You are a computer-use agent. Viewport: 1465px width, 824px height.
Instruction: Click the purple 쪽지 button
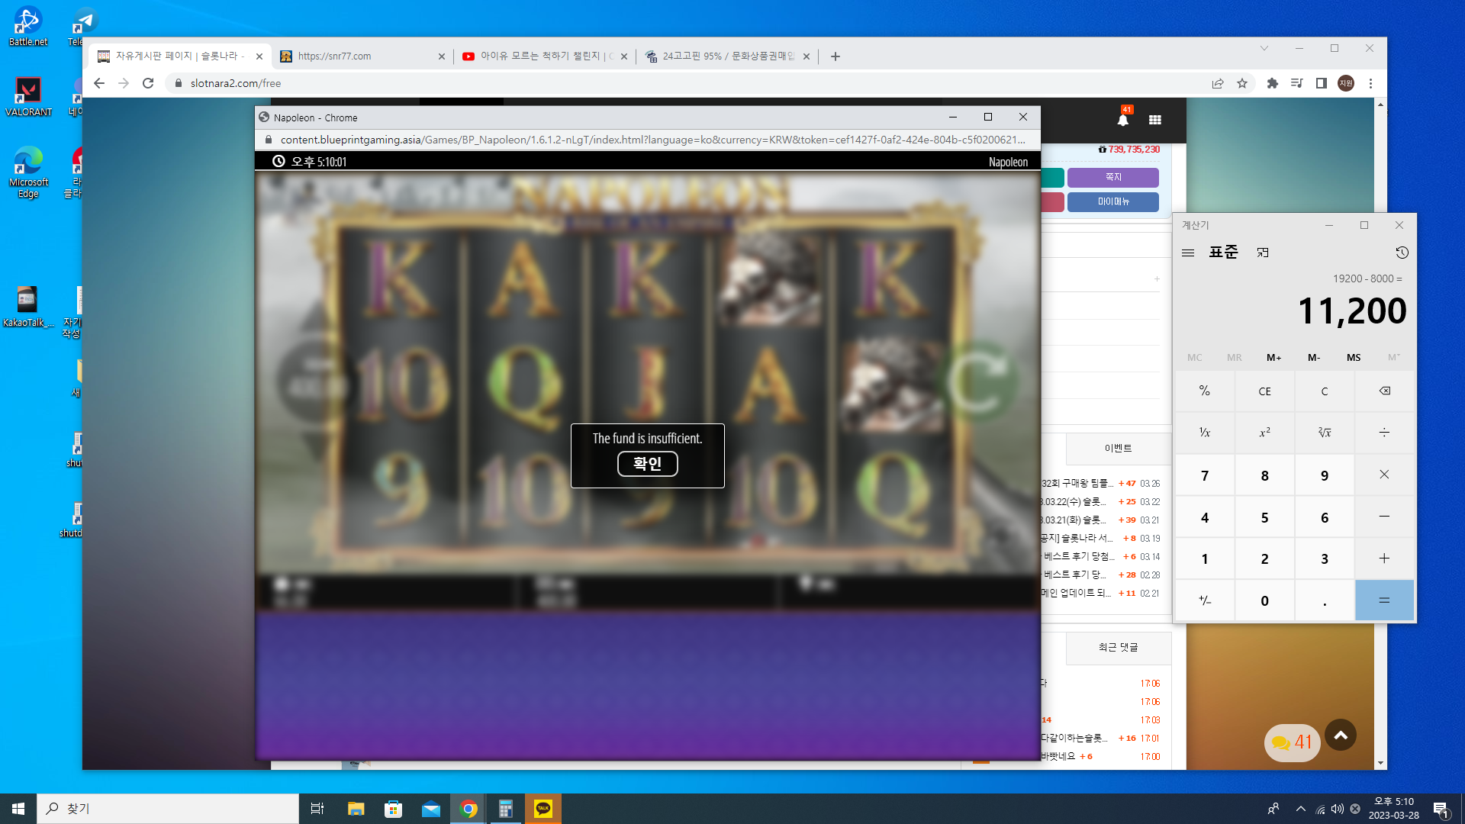[1113, 177]
